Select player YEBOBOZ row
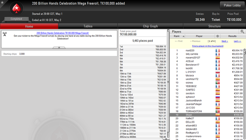The width and height of the screenshot is (246, 140). coord(207,86)
